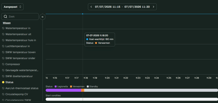Click tooltip timestamp 07-07-2026 11:18:20
This screenshot has height=103, width=218.
point(97,36)
